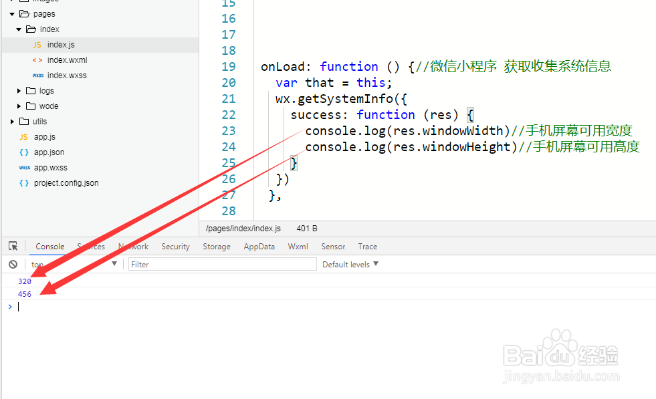656x399 pixels.
Task: Click line number 22 in gutter
Action: 229,115
